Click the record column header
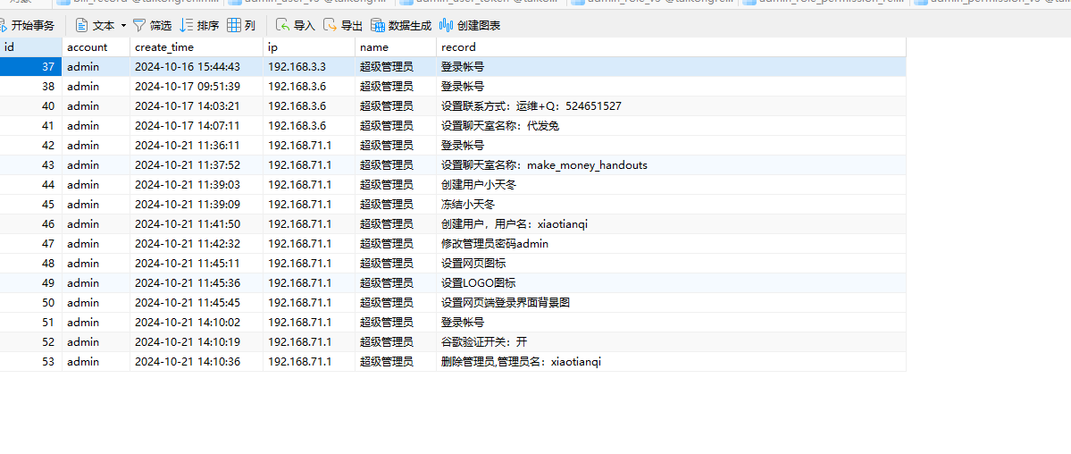Viewport: 1071px width, 454px height. (x=672, y=47)
